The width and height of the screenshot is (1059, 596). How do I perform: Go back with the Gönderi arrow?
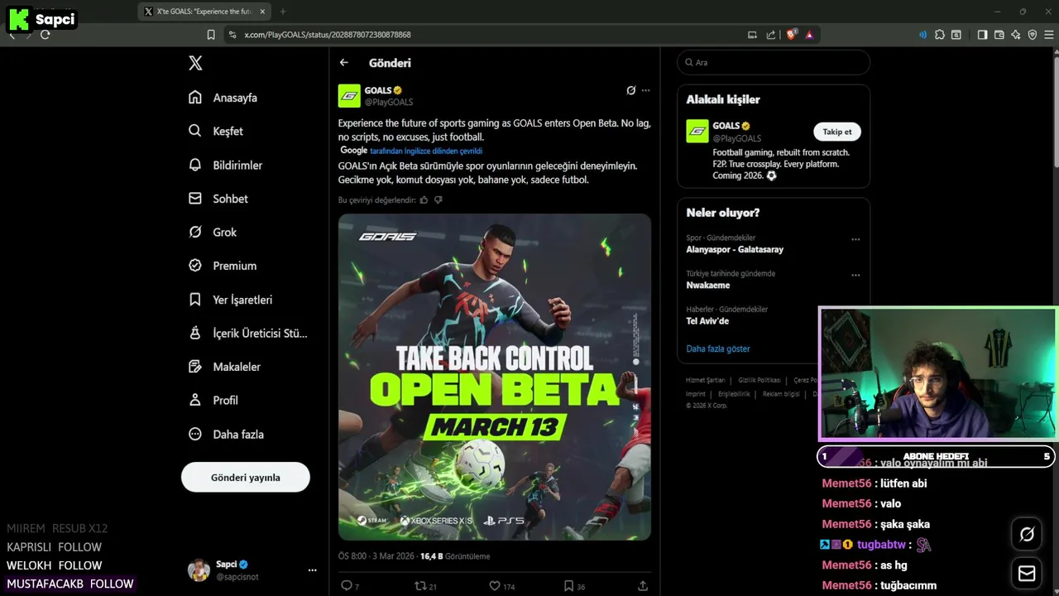pyautogui.click(x=344, y=63)
